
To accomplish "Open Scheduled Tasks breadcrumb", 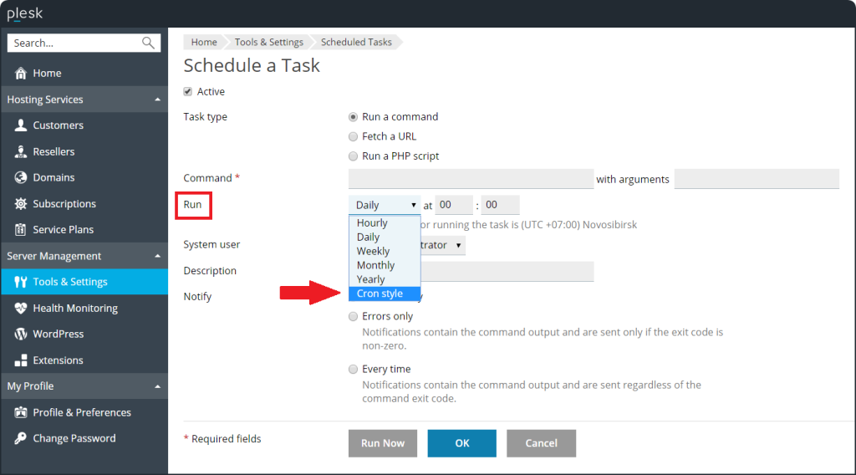I will (x=356, y=42).
